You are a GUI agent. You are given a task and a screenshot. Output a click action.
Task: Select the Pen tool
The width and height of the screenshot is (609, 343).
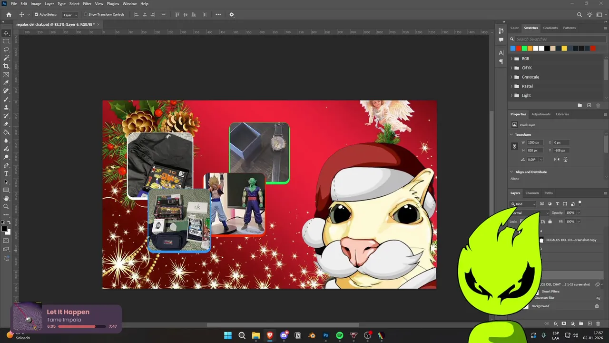[x=6, y=165]
